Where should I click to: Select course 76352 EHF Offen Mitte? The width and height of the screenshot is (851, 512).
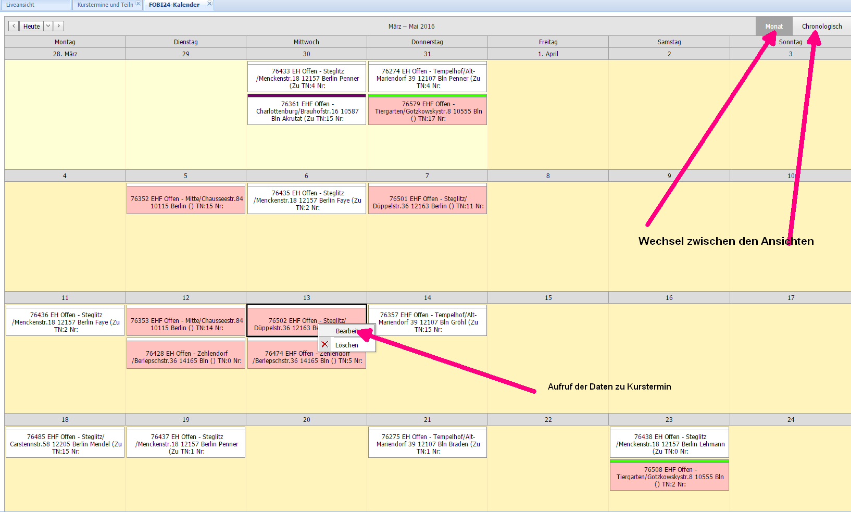pos(186,202)
